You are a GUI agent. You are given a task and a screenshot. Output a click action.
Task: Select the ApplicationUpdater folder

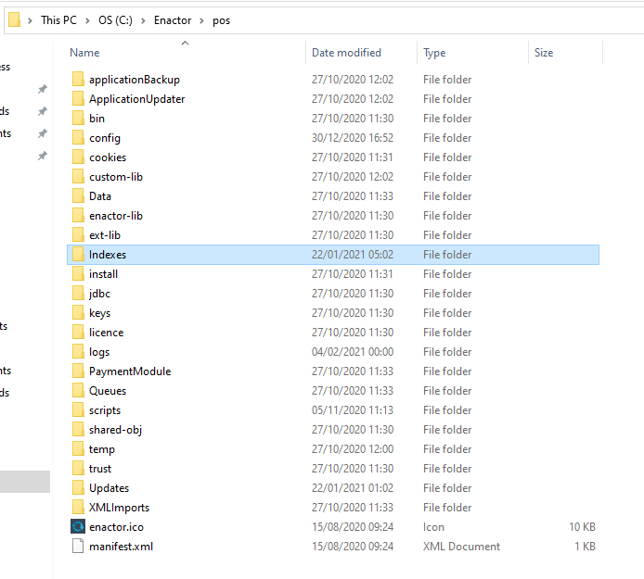pyautogui.click(x=136, y=99)
